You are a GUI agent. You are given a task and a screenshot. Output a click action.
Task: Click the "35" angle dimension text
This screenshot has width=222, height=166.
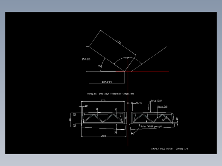click(99, 66)
